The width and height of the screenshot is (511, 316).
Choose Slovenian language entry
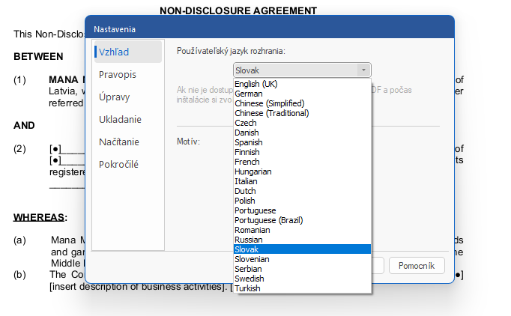(302, 259)
